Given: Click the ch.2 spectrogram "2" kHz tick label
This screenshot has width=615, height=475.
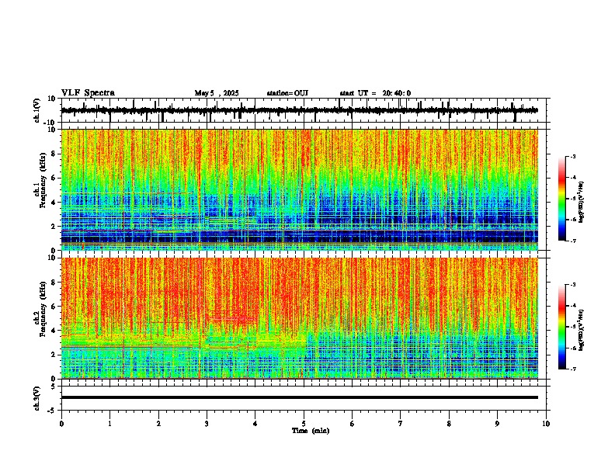Looking at the screenshot, I should coord(54,355).
